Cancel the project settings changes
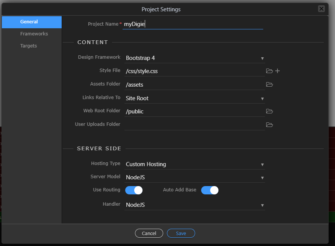The height and width of the screenshot is (246, 335). (149, 234)
